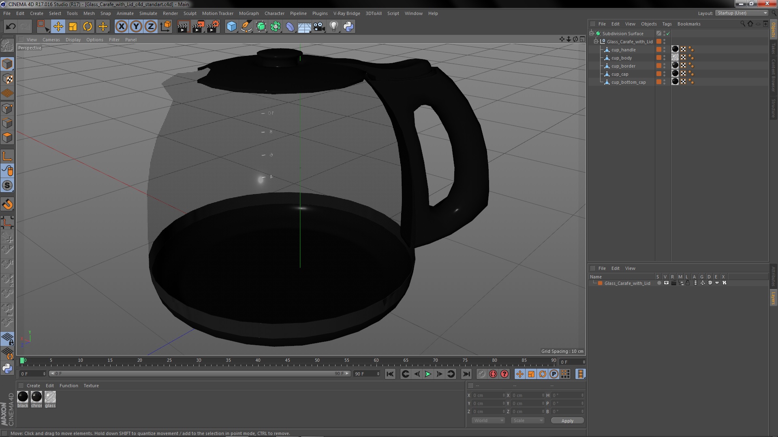This screenshot has width=778, height=437.
Task: Toggle Y axis lock
Action: pos(136,27)
